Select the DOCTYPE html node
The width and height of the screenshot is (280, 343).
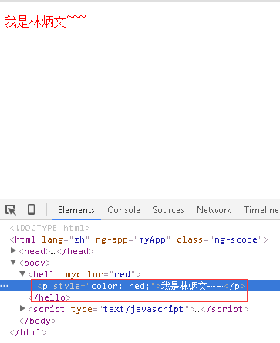49,228
